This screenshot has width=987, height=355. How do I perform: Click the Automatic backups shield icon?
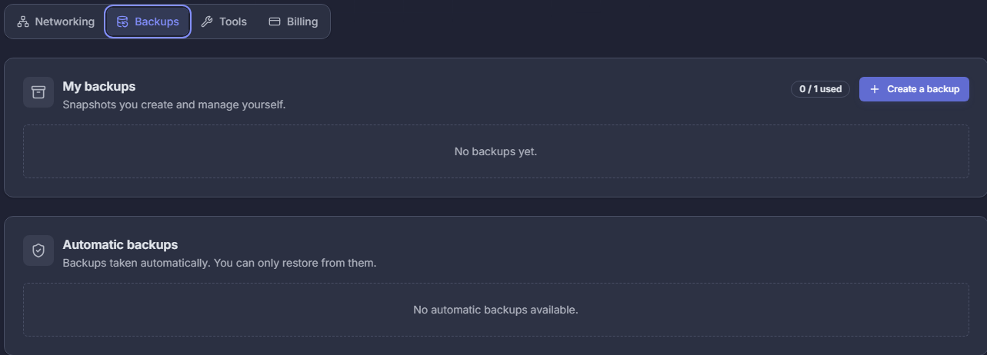tap(38, 250)
